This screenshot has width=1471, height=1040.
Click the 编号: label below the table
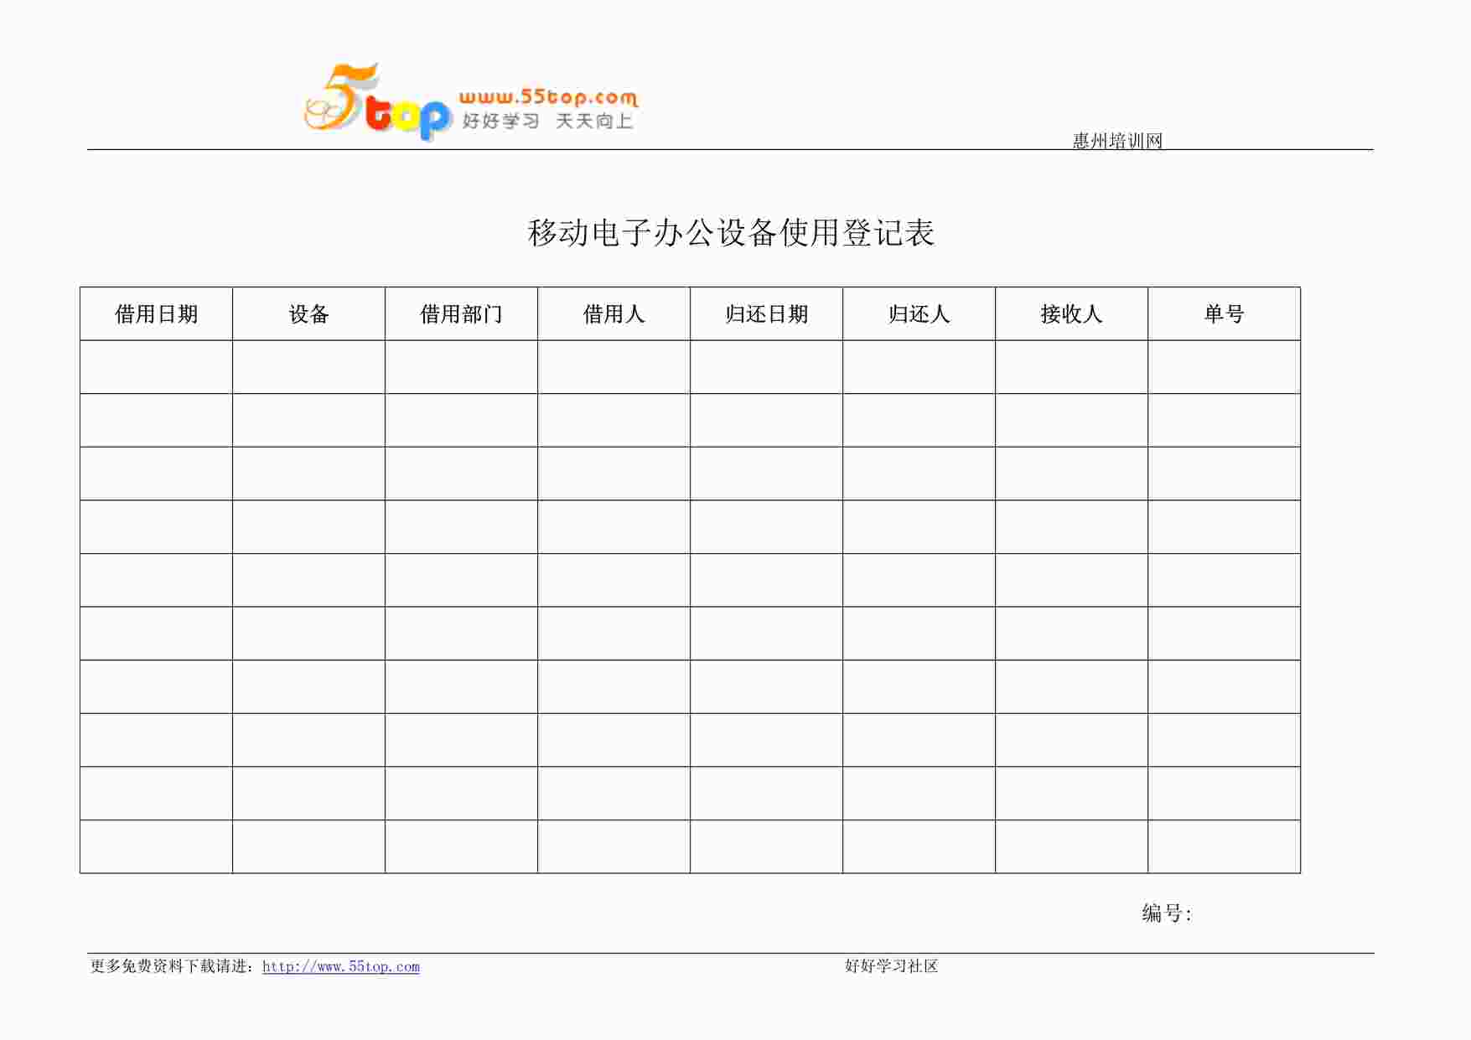[1166, 913]
